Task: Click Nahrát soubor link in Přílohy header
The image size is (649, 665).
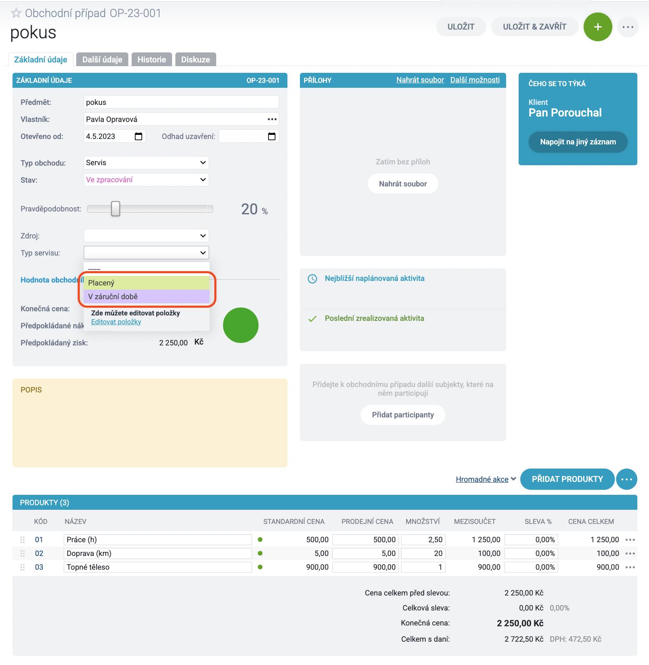Action: (x=420, y=80)
